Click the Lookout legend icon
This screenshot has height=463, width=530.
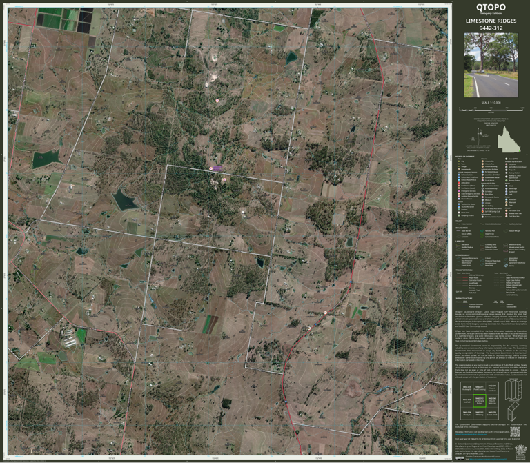click(x=459, y=210)
